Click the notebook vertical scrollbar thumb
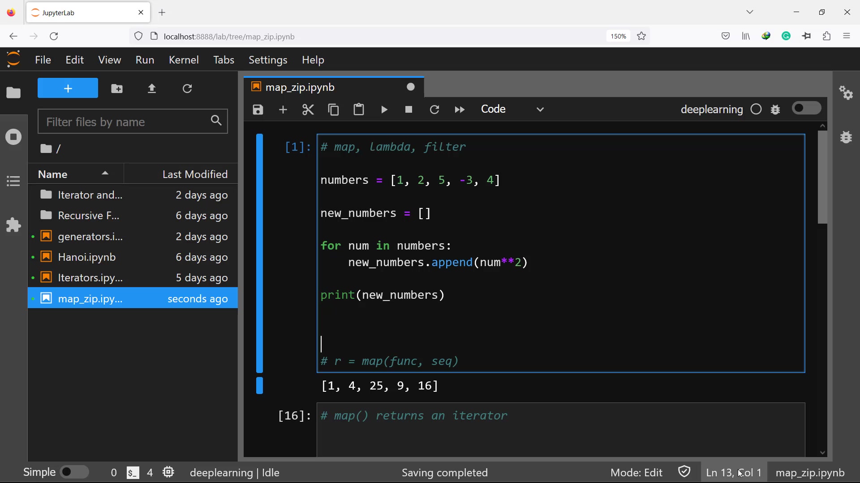The image size is (860, 483). pyautogui.click(x=822, y=178)
